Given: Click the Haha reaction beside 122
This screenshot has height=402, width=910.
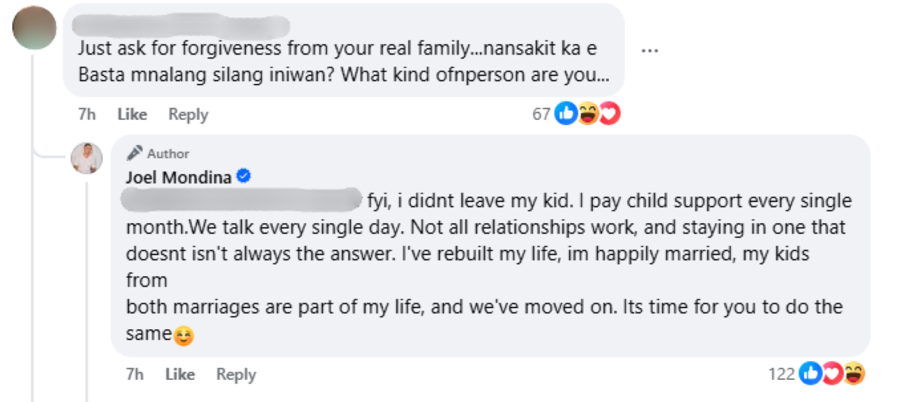Looking at the screenshot, I should coord(854,374).
